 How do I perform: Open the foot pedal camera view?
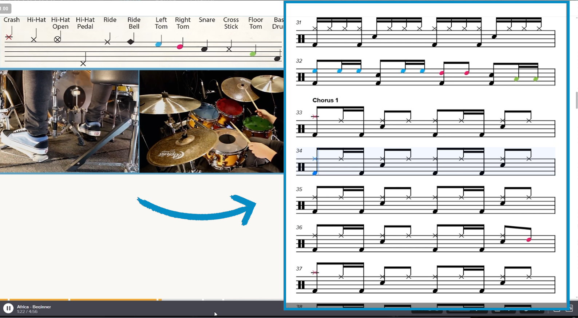tap(69, 121)
